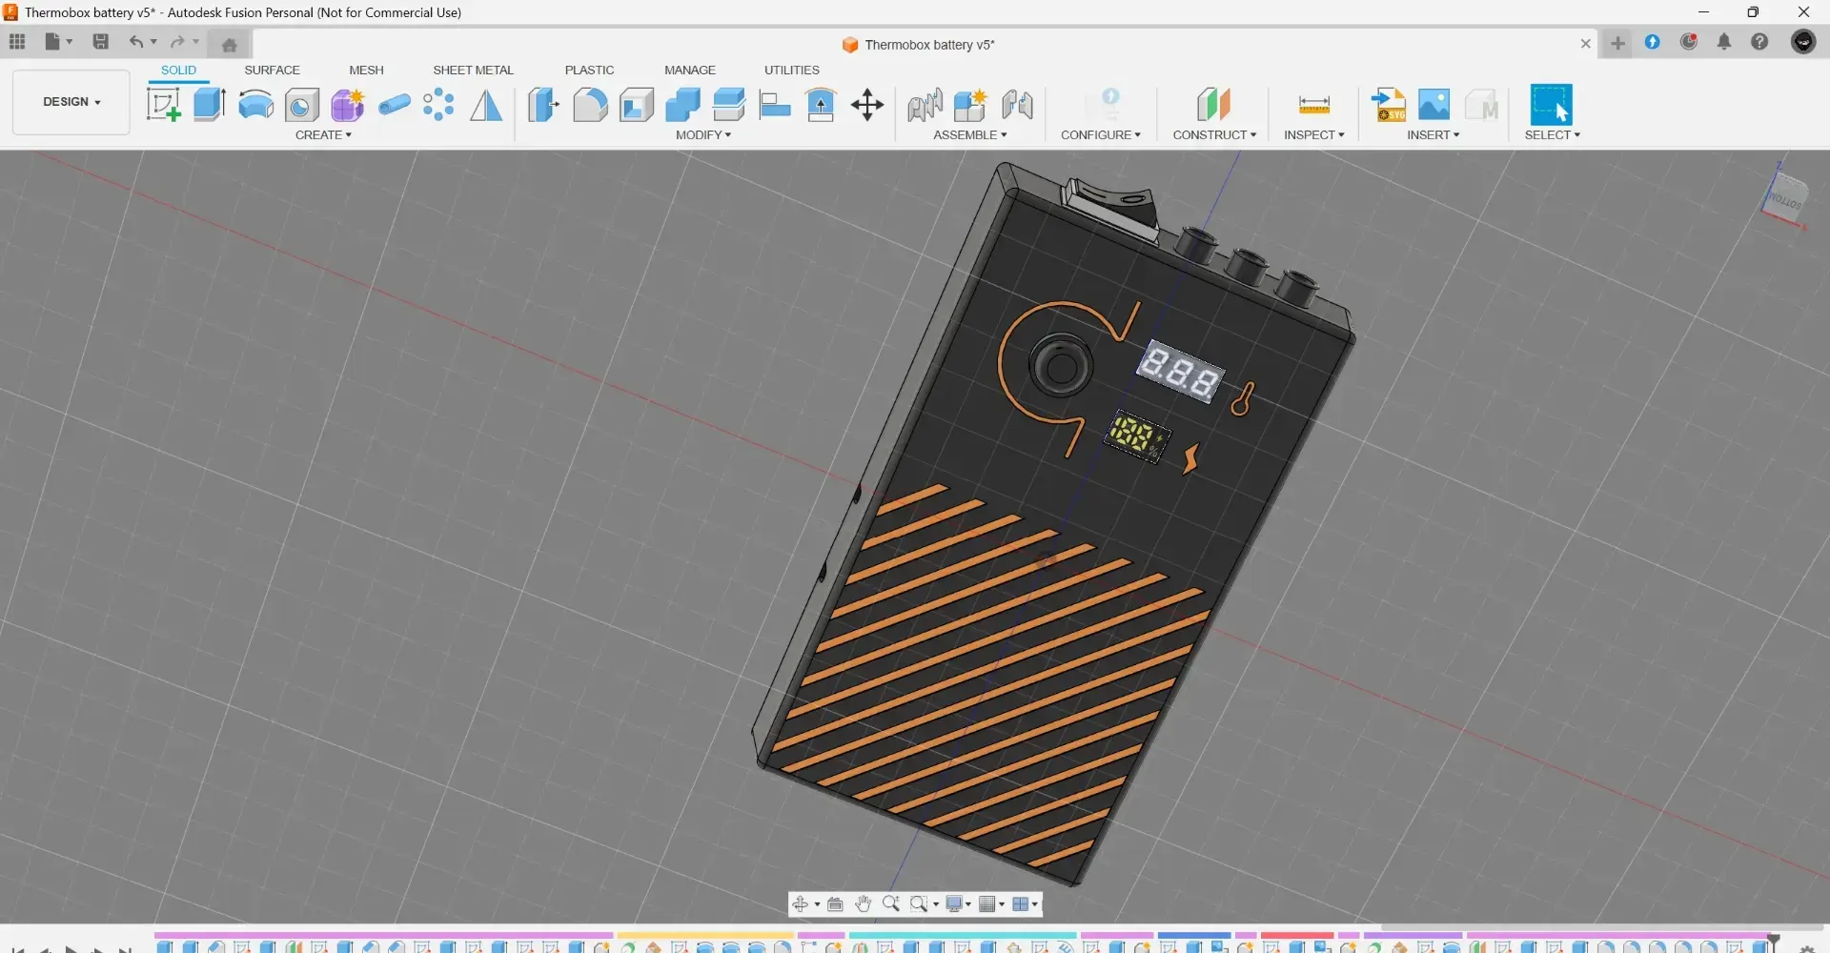1830x953 pixels.
Task: Open the notifications bell
Action: coord(1724,42)
